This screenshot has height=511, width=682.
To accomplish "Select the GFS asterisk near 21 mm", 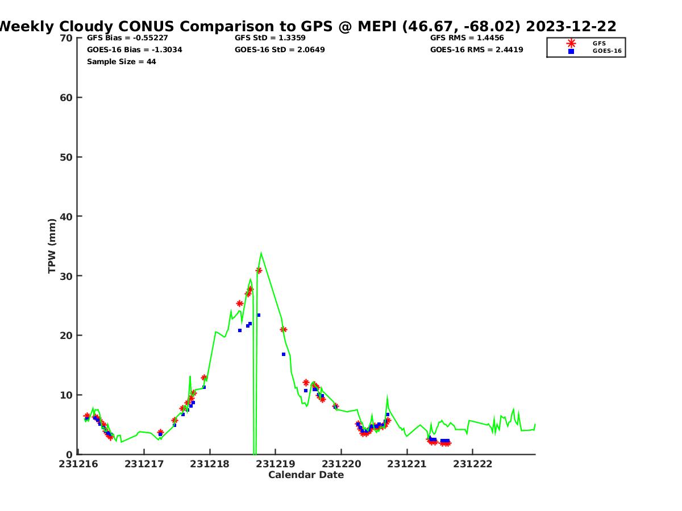I will coord(284,329).
